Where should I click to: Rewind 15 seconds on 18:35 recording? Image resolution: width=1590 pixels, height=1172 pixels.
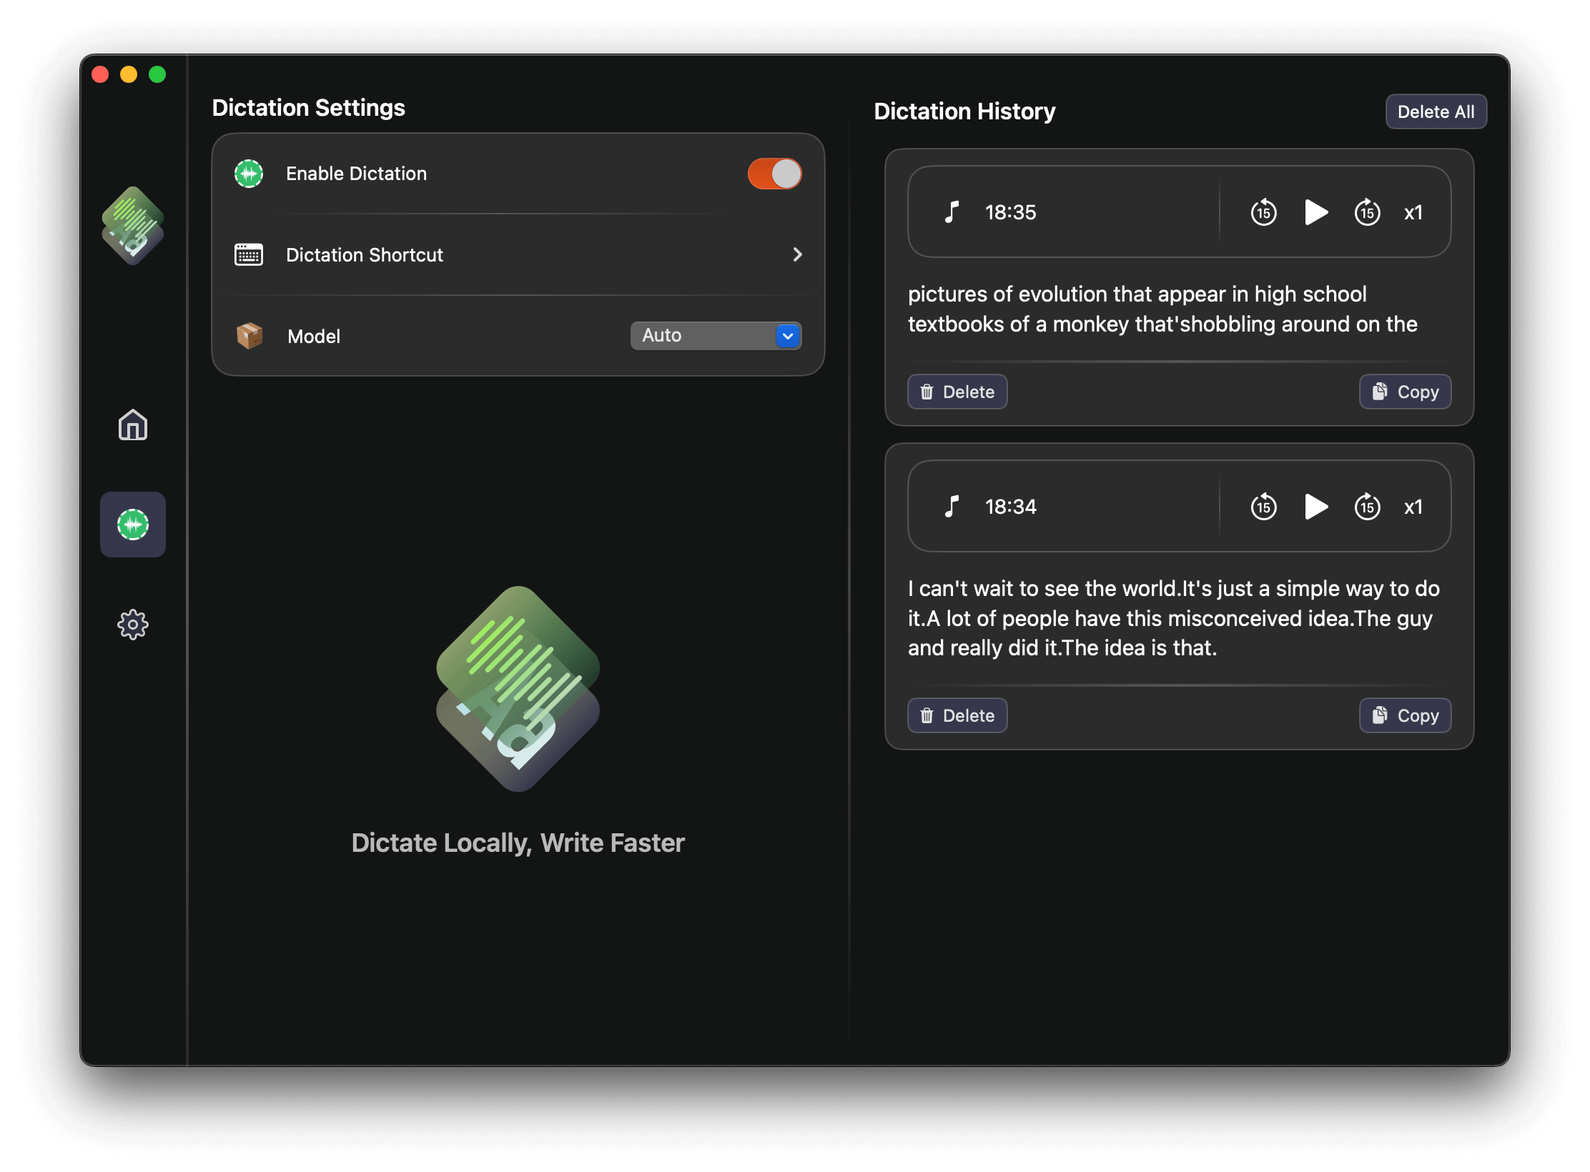[1263, 212]
